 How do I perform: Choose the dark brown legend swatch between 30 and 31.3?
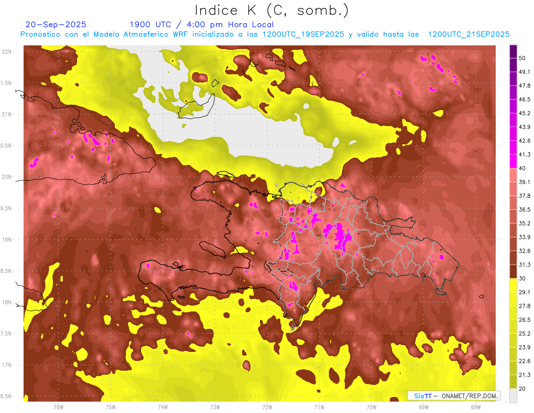click(x=513, y=271)
